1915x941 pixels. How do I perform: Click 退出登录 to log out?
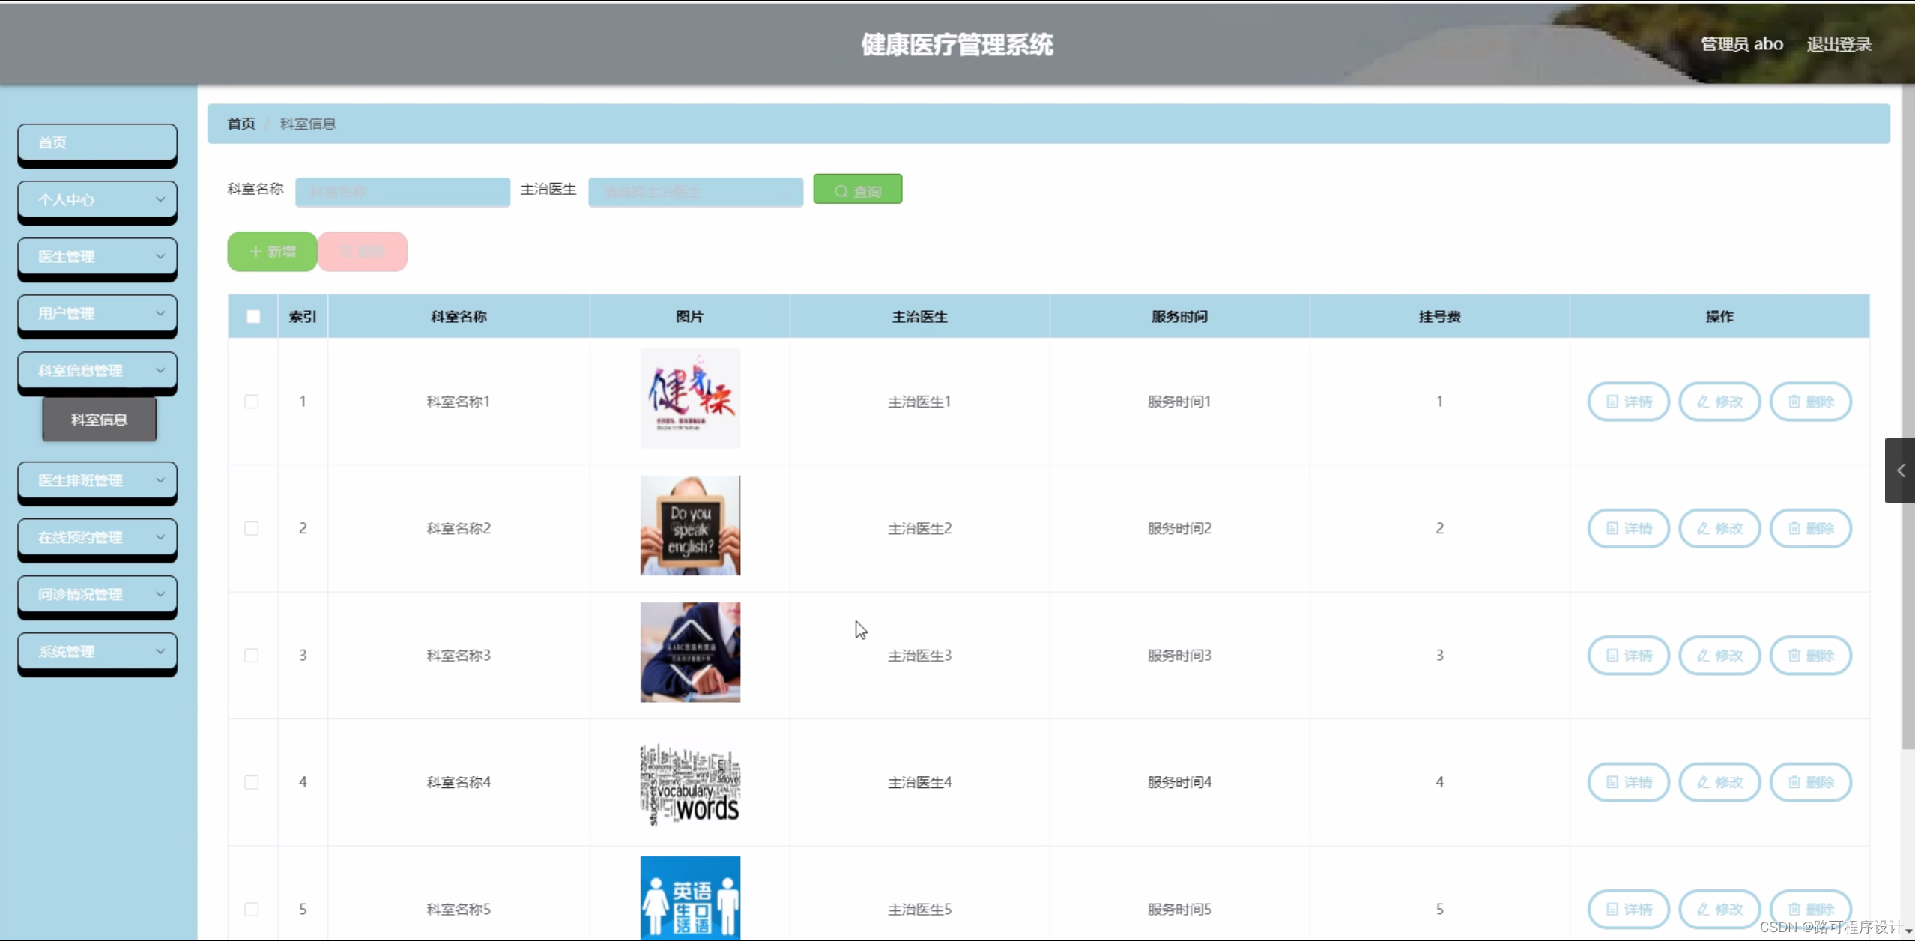click(x=1839, y=43)
